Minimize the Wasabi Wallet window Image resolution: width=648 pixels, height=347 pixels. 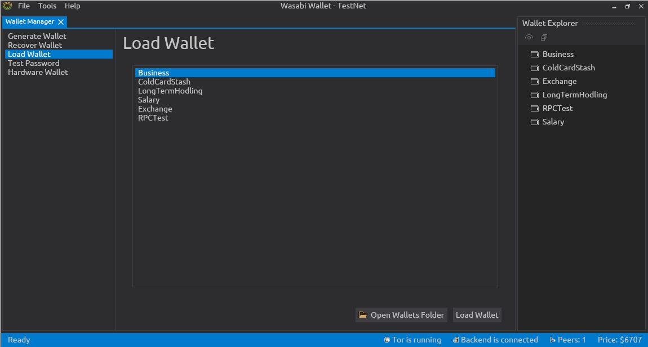pyautogui.click(x=614, y=7)
